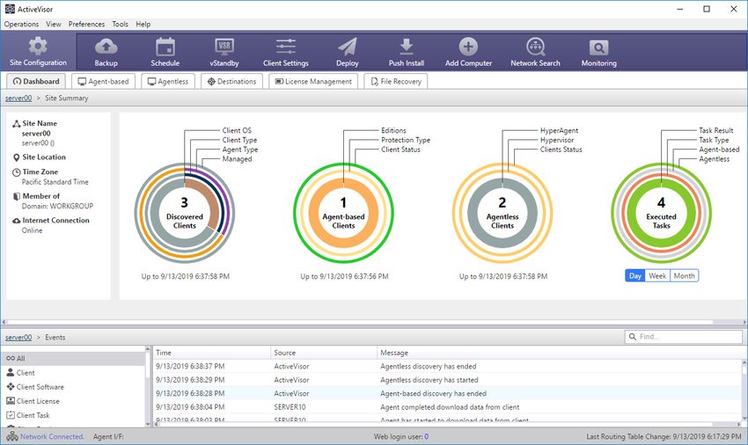Viewport: 748px width, 445px height.
Task: Select the Client License filter icon
Action: point(11,401)
